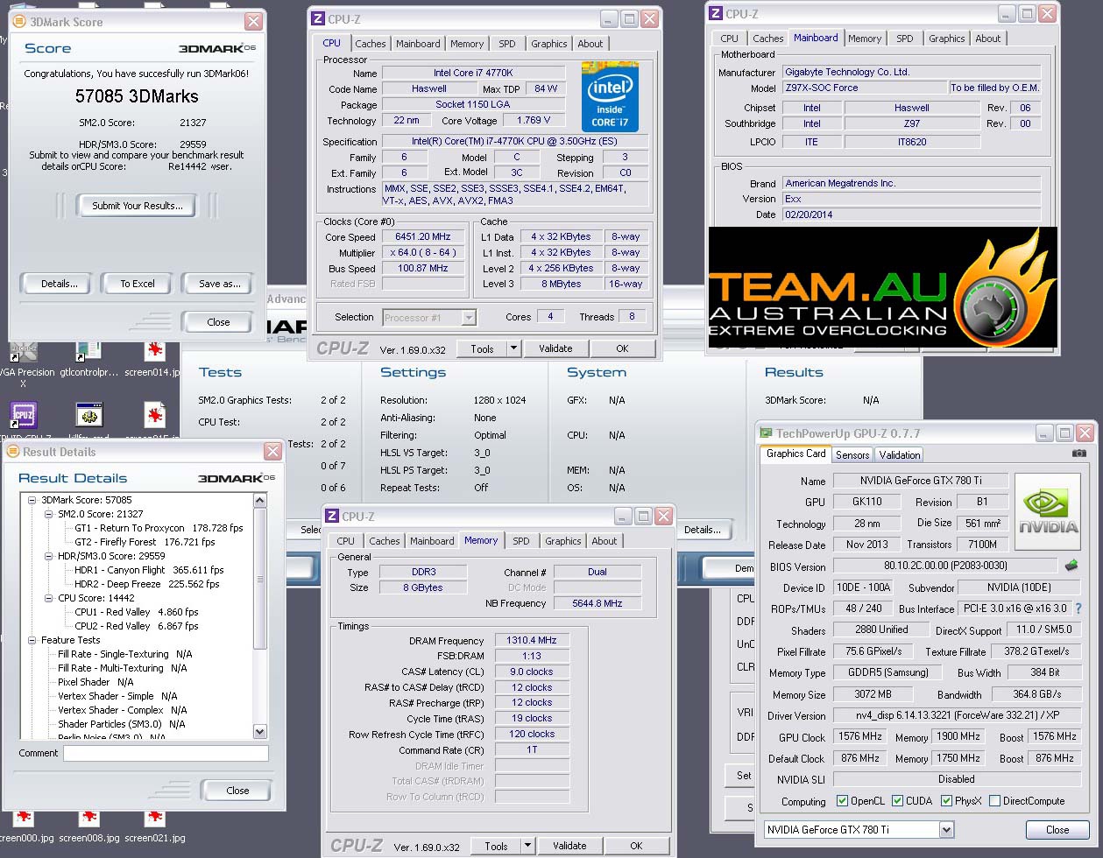Screen dimensions: 1103x858
Task: Click the Intel Core i7 logo badge
Action: [x=610, y=96]
